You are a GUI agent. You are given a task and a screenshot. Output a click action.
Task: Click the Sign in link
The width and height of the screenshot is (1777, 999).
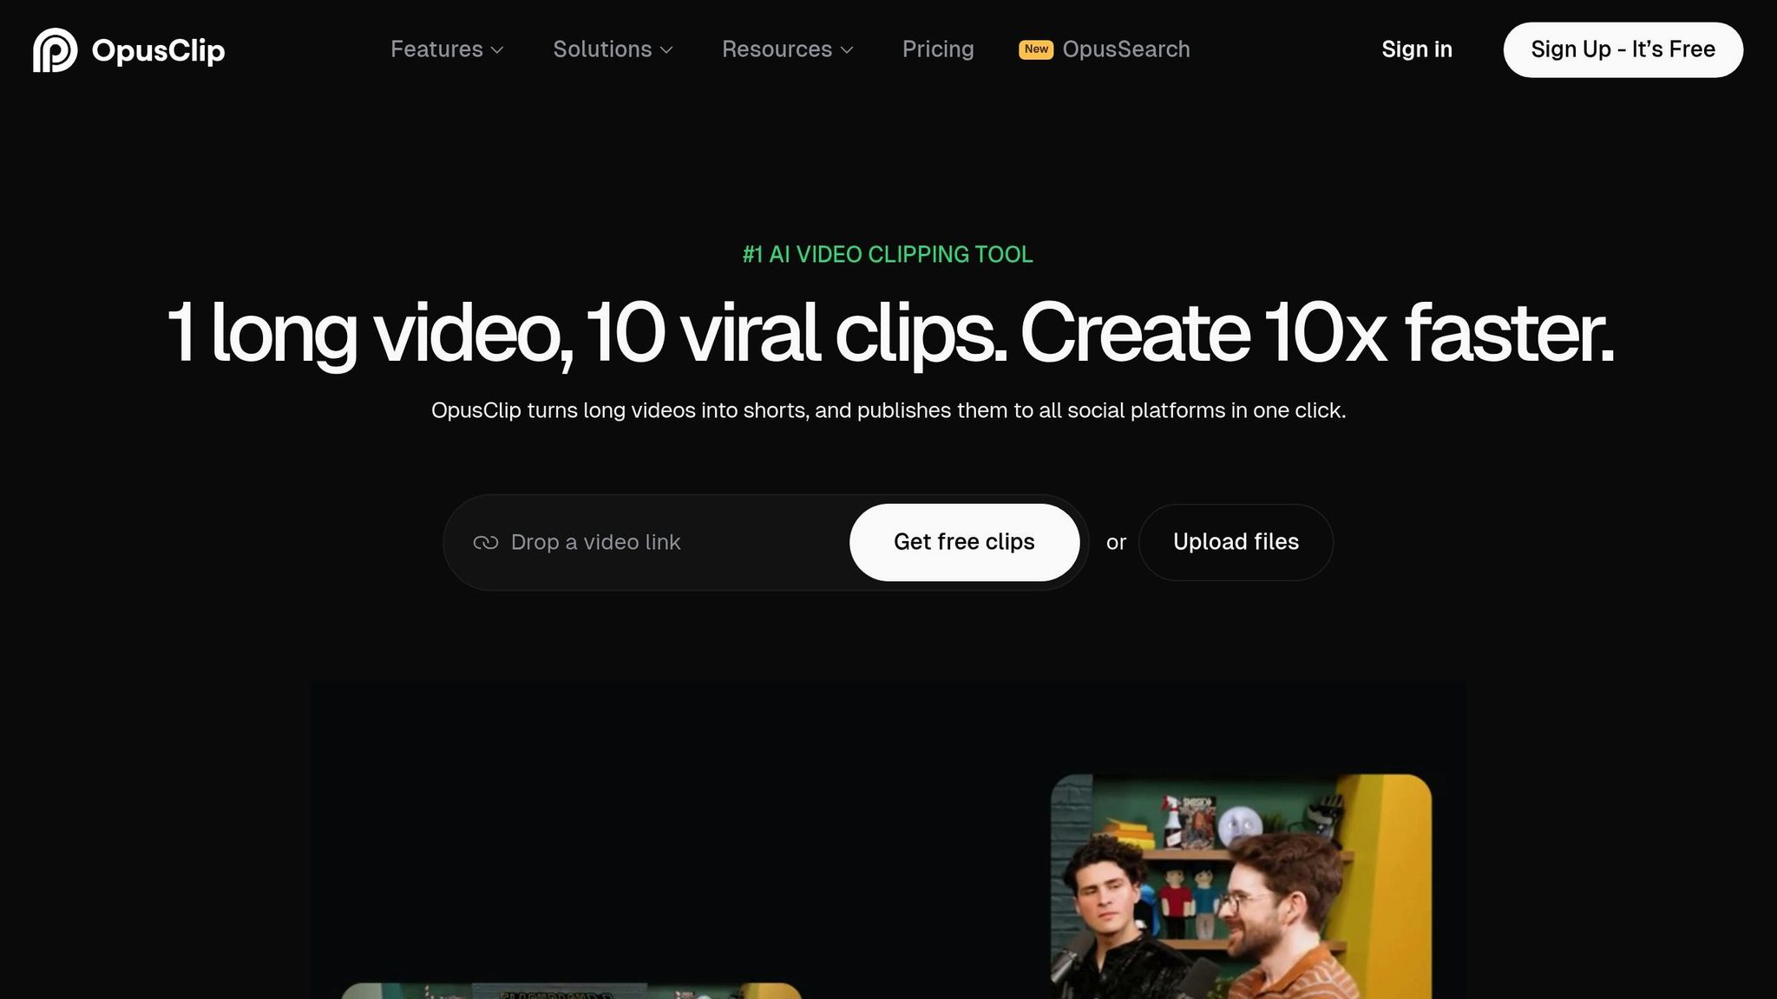coord(1417,49)
